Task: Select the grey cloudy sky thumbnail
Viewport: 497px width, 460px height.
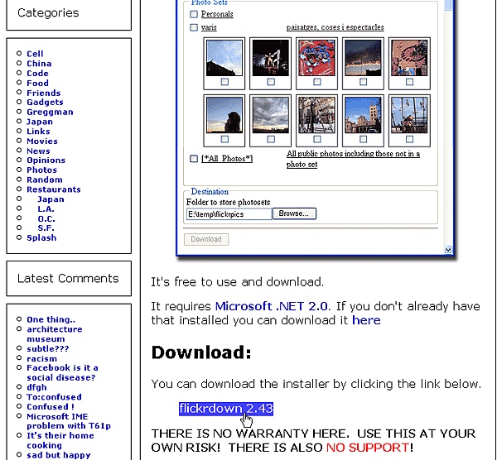Action: coord(270,115)
